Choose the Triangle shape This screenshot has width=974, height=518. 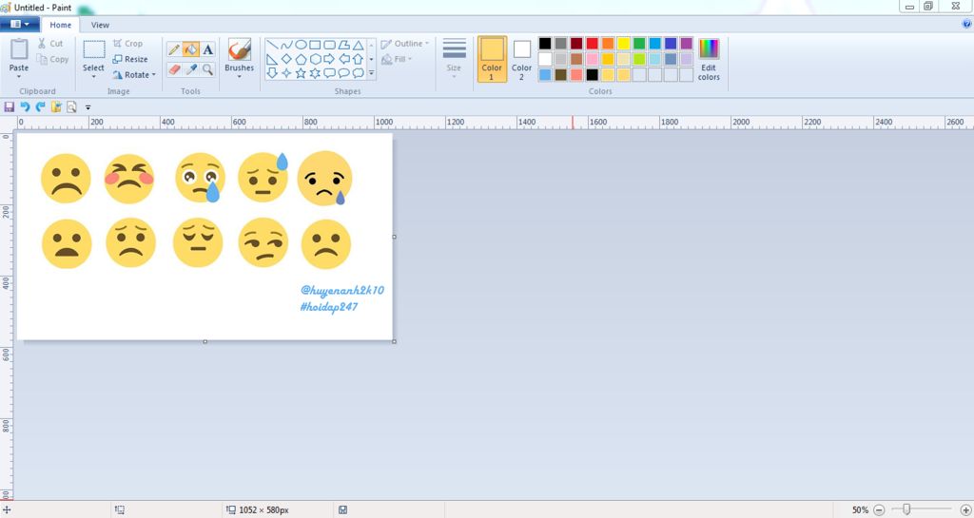(358, 46)
